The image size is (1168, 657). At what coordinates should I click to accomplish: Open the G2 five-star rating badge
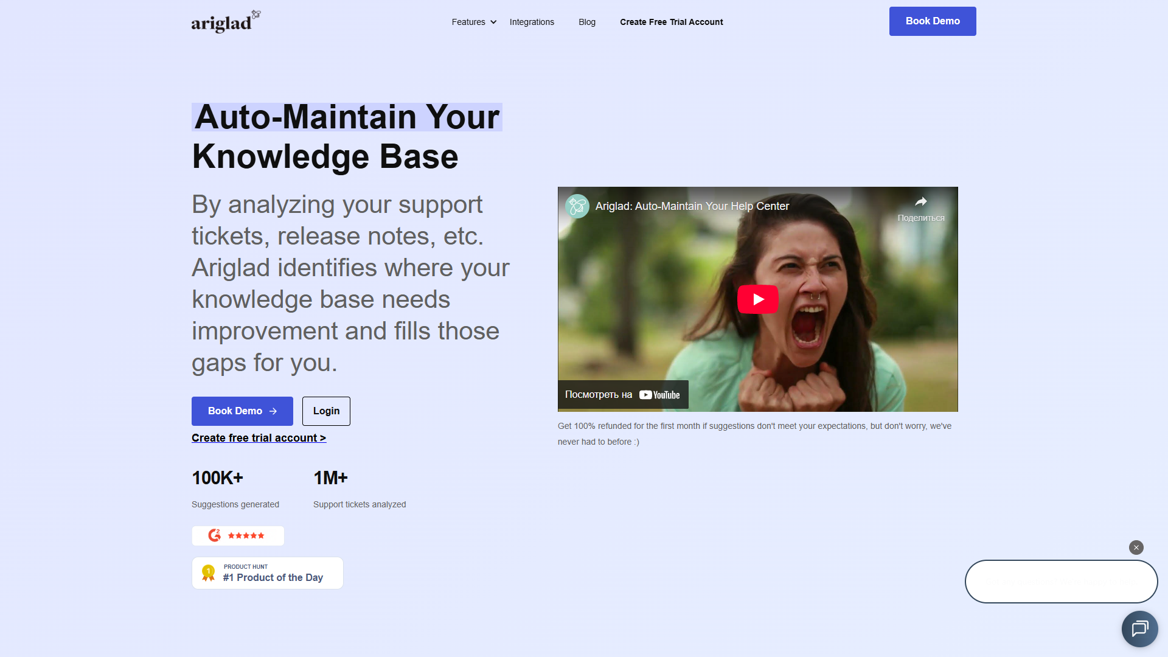coord(238,536)
